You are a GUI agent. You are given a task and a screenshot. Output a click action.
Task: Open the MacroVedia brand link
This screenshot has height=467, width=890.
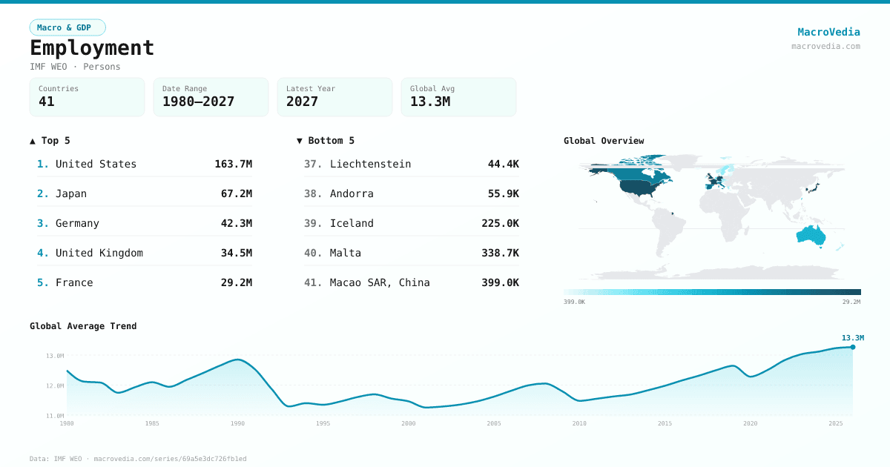(828, 32)
